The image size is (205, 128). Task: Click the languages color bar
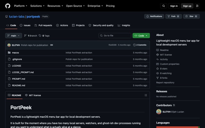[x=178, y=127]
